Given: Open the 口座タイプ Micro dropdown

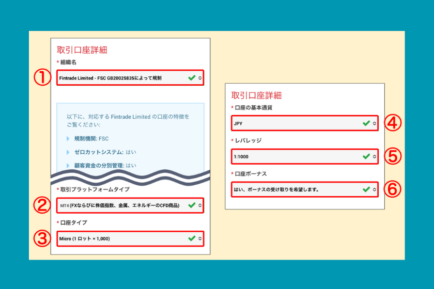Looking at the screenshot, I should pos(130,238).
